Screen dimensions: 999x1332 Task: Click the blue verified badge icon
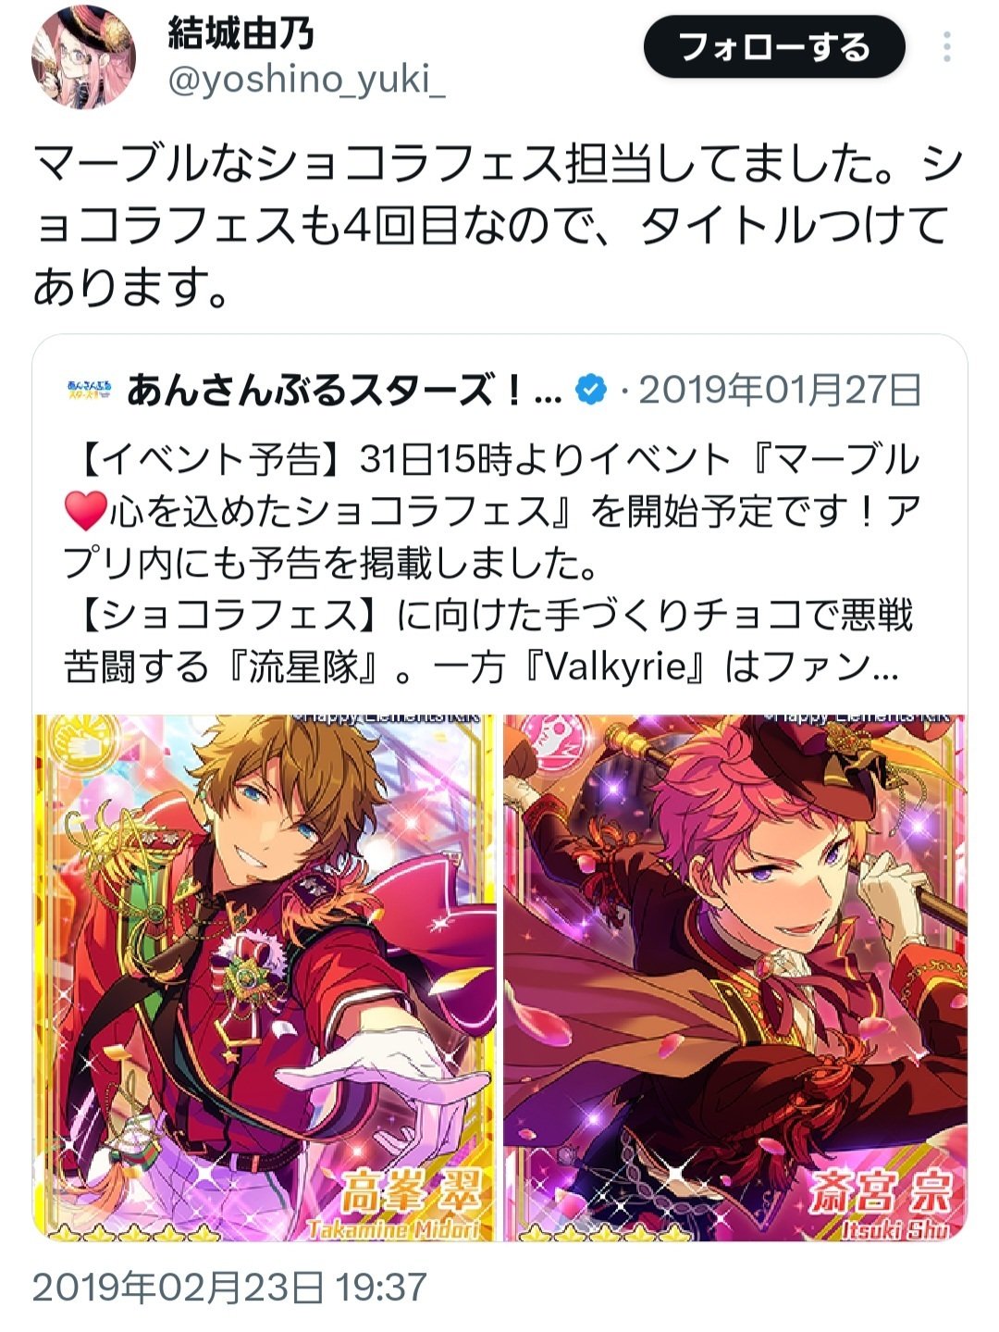(x=590, y=391)
